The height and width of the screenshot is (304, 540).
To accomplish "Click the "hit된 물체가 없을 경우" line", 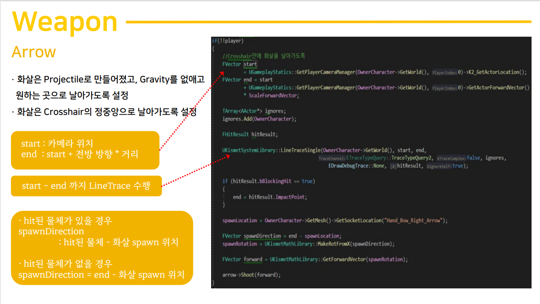I will 65,264.
